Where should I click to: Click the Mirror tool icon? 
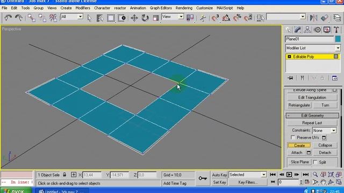coord(313,18)
